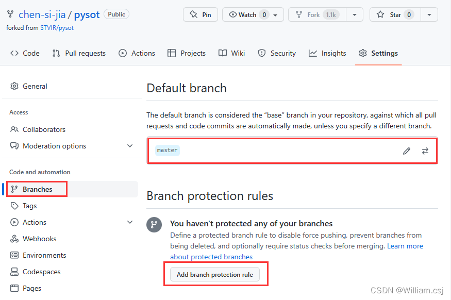Click the fork icon on the Fork button
This screenshot has width=451, height=300.
[x=299, y=14]
